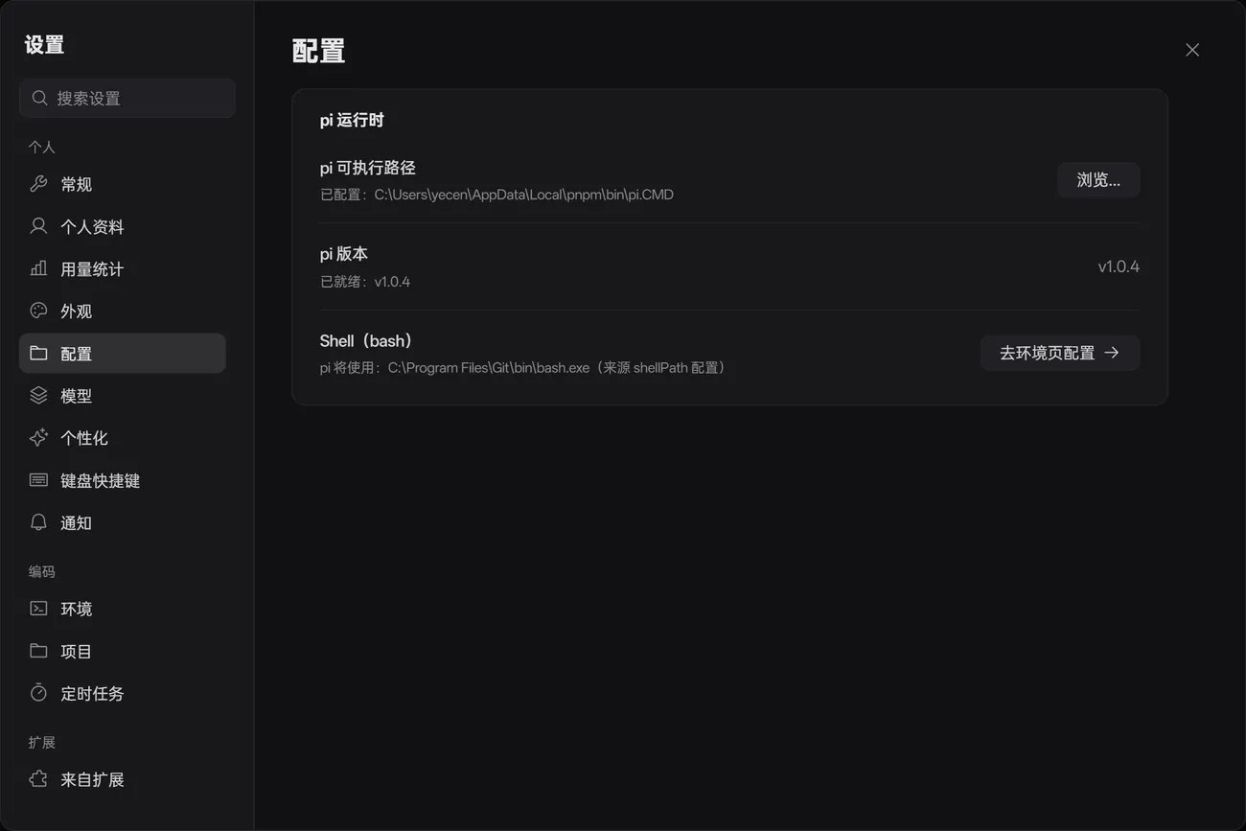Image resolution: width=1246 pixels, height=831 pixels.
Task: Select the puzzle piece icon for 来自扩展
Action: click(x=38, y=779)
